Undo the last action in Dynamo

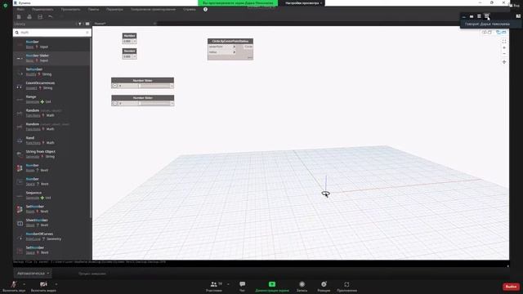51,16
